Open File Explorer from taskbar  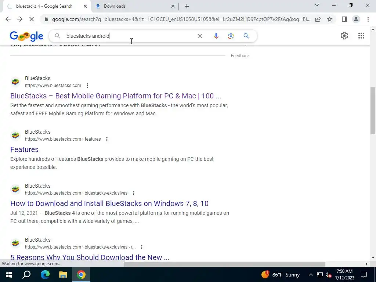63,275
